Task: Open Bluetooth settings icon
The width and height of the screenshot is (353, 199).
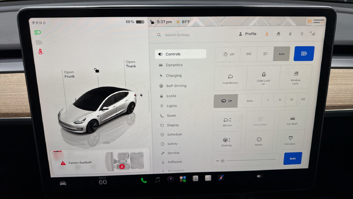Action: (302, 34)
